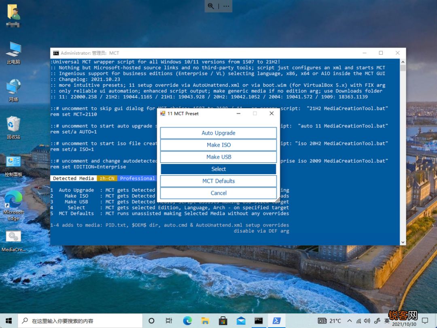Choose the Make USB preset

[218, 157]
